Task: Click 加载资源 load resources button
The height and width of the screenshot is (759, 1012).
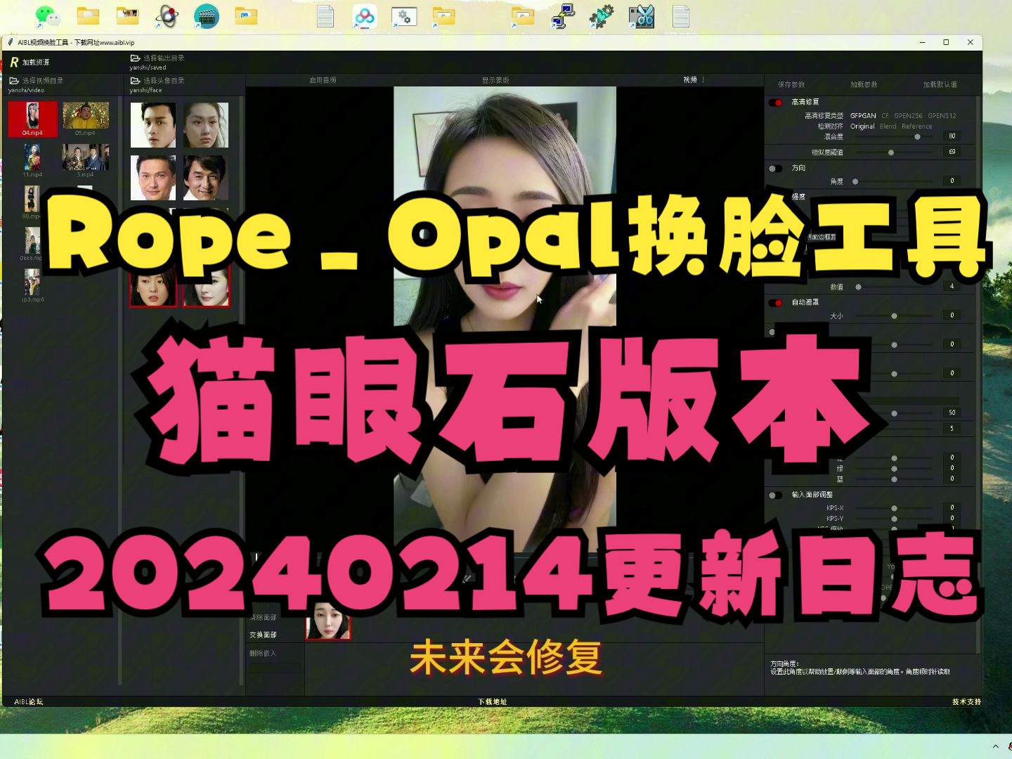Action: (36, 63)
